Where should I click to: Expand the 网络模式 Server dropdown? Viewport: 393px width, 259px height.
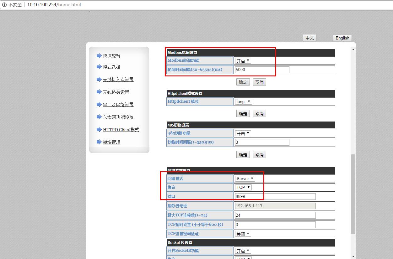(x=245, y=179)
